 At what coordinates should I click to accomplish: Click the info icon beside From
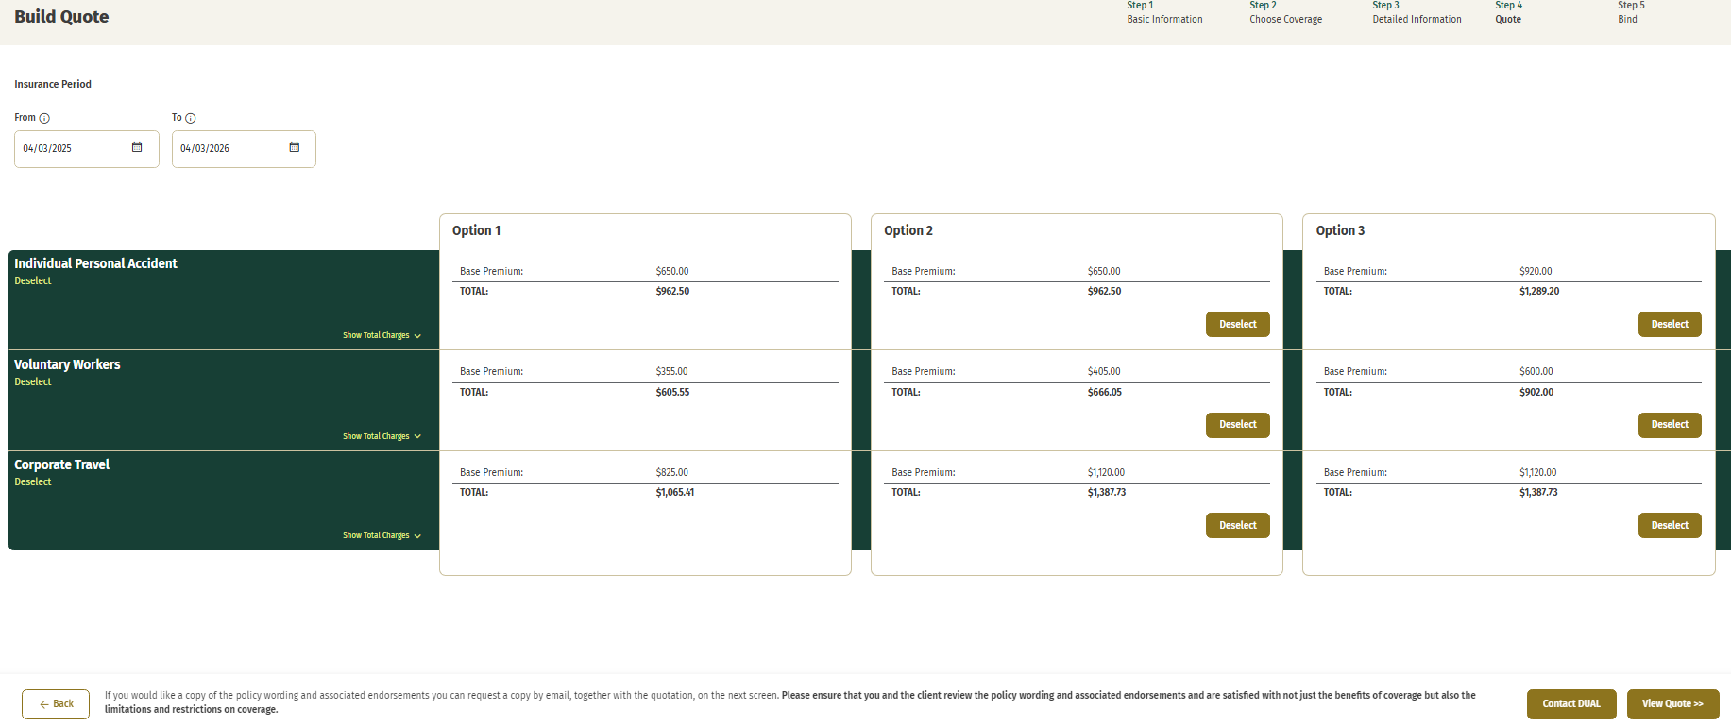pyautogui.click(x=44, y=118)
